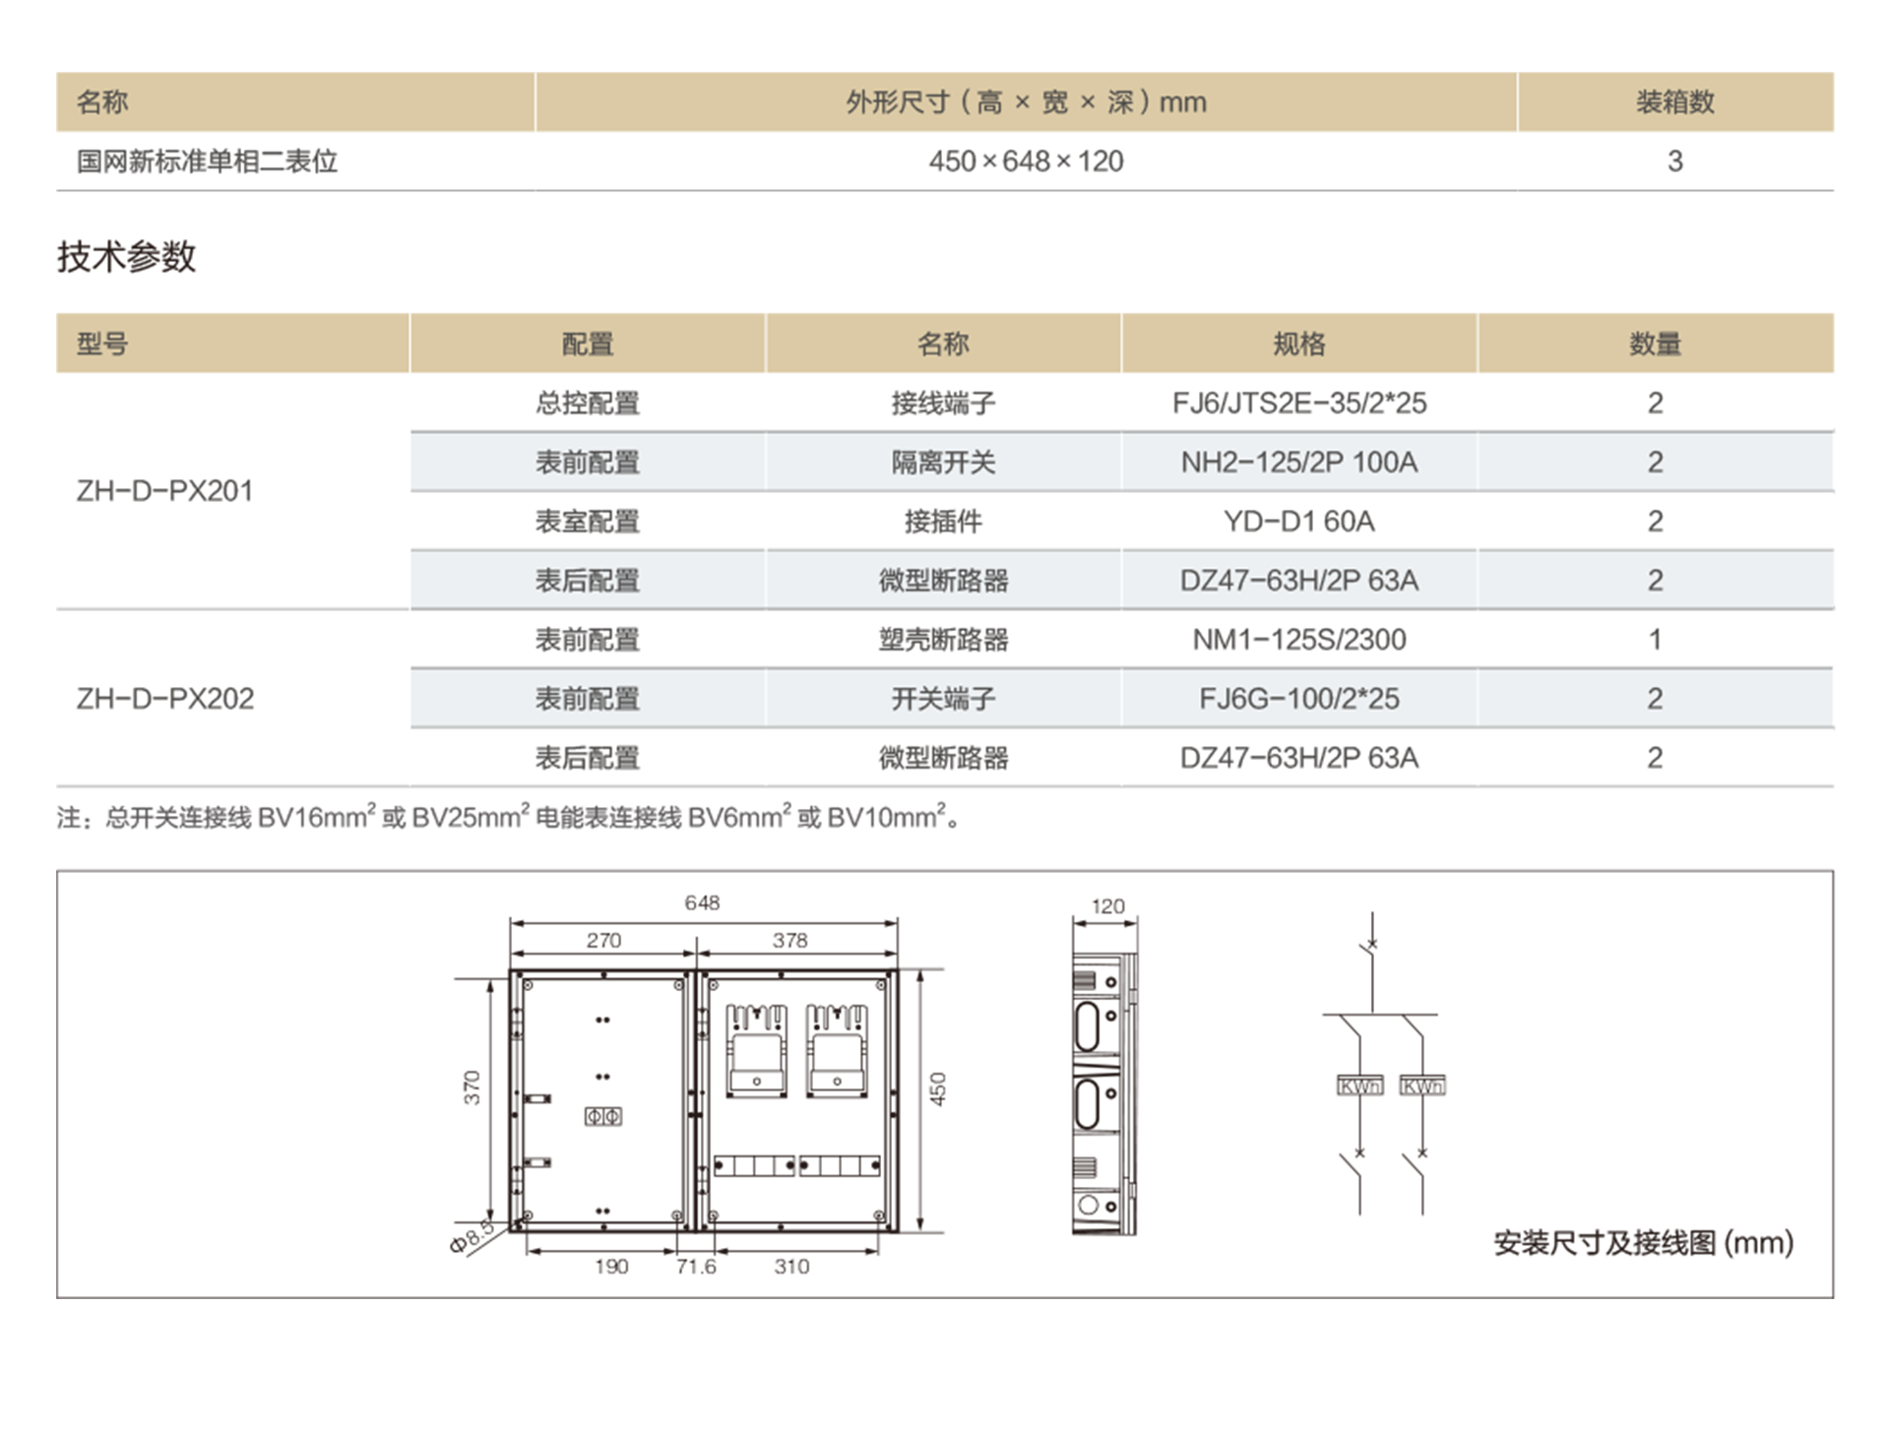
Task: Click the 71.6 dimension label
Action: (x=696, y=1267)
